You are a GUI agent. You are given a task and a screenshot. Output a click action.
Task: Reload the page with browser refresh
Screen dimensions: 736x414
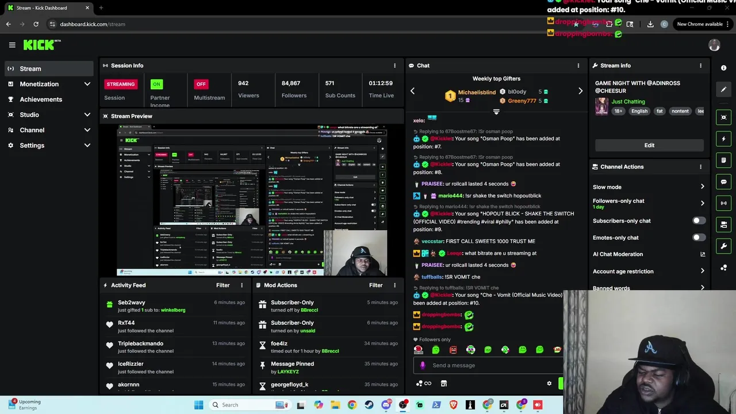[x=36, y=24]
